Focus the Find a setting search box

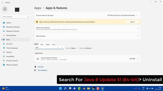pyautogui.click(x=16, y=17)
